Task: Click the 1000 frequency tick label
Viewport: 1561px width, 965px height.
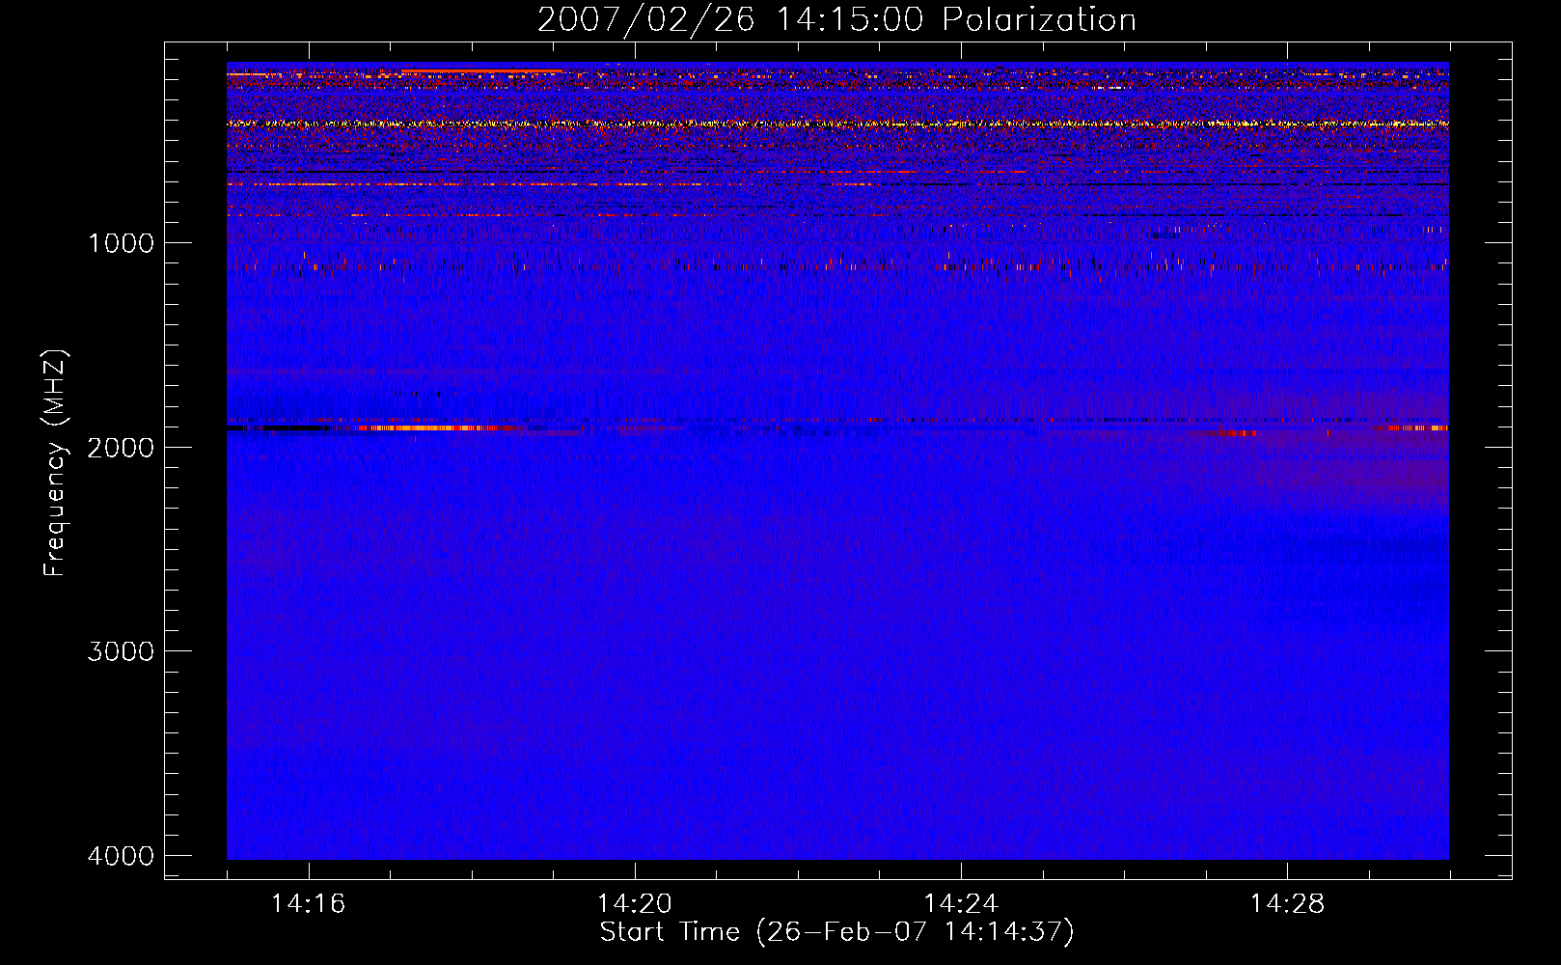Action: (x=121, y=243)
